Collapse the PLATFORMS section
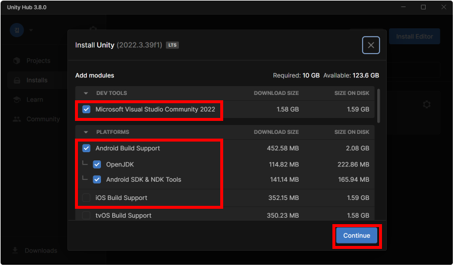The width and height of the screenshot is (454, 266). click(x=86, y=132)
